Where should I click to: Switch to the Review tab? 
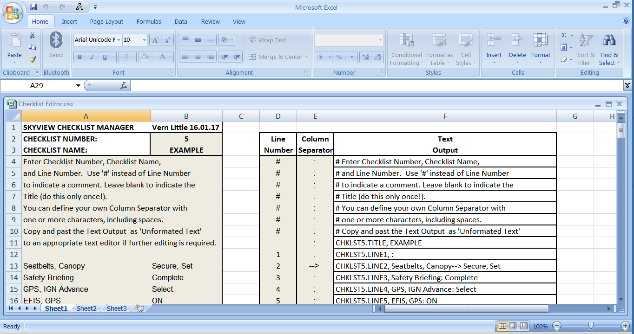pos(211,21)
